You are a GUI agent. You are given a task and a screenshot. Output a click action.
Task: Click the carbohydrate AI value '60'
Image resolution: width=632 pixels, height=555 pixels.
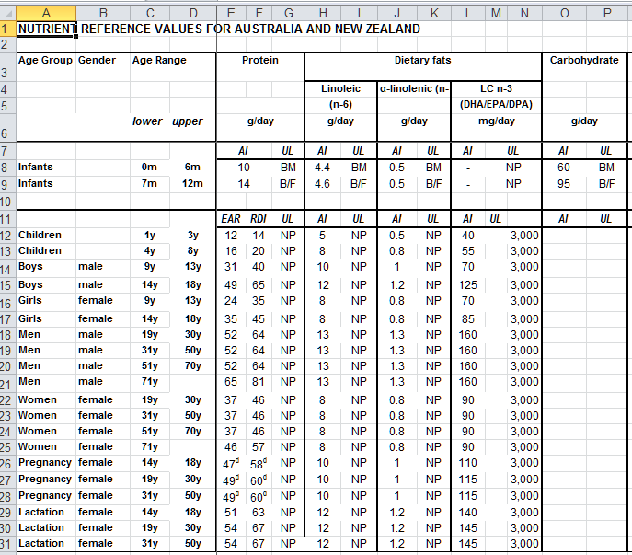point(564,168)
